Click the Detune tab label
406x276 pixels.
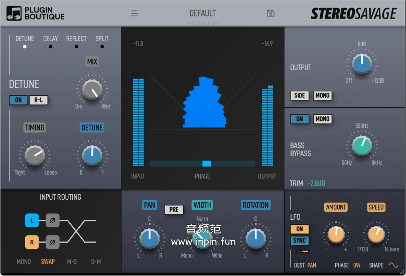25,39
